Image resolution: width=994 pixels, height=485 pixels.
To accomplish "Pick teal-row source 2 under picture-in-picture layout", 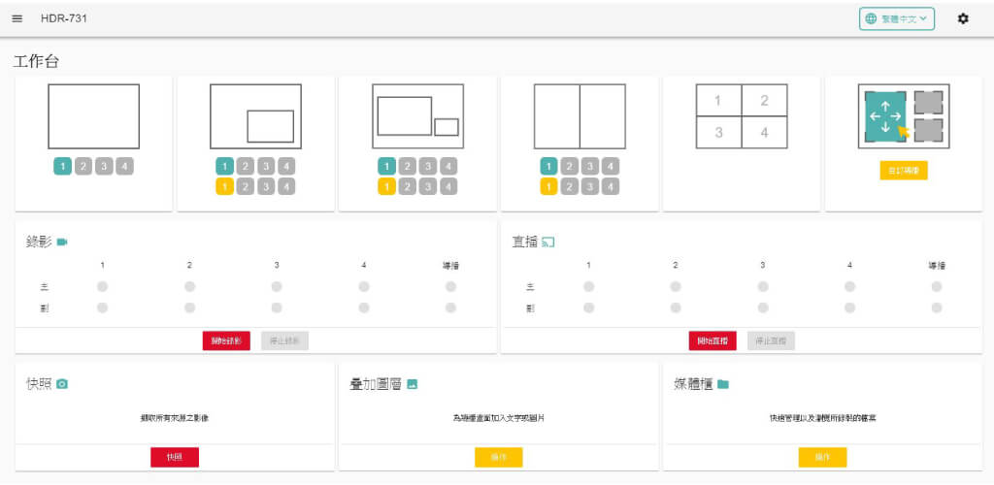I will 246,166.
